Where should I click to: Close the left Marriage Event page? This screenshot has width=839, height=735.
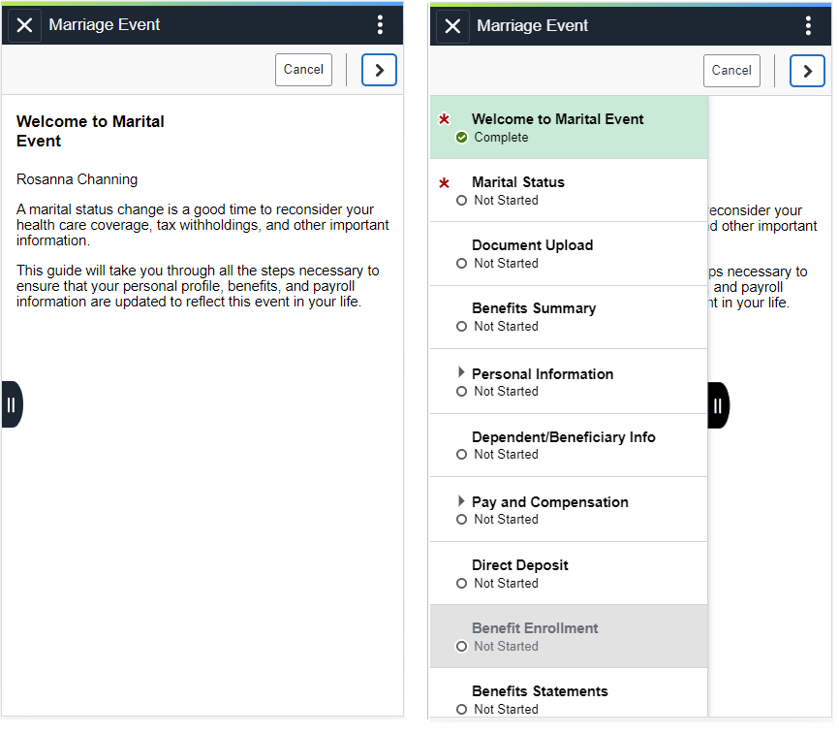(x=24, y=24)
